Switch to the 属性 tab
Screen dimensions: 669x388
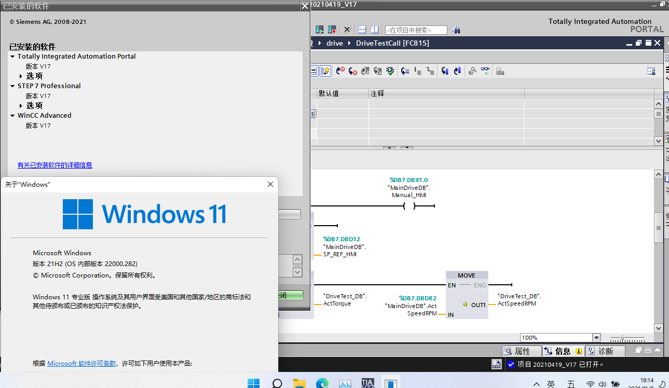point(522,351)
